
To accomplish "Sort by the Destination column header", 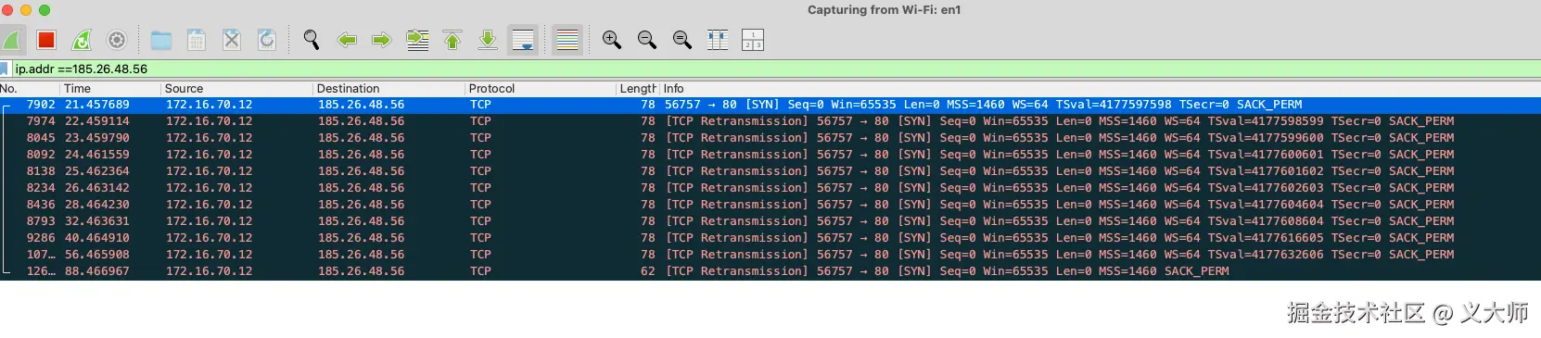I will pos(389,88).
